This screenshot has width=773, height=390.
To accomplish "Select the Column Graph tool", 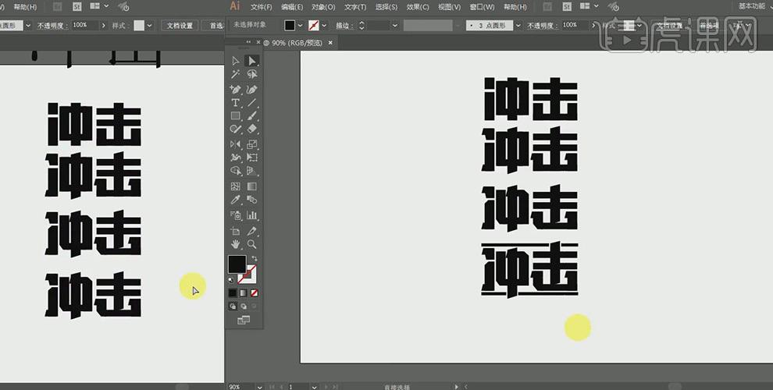I will point(252,215).
